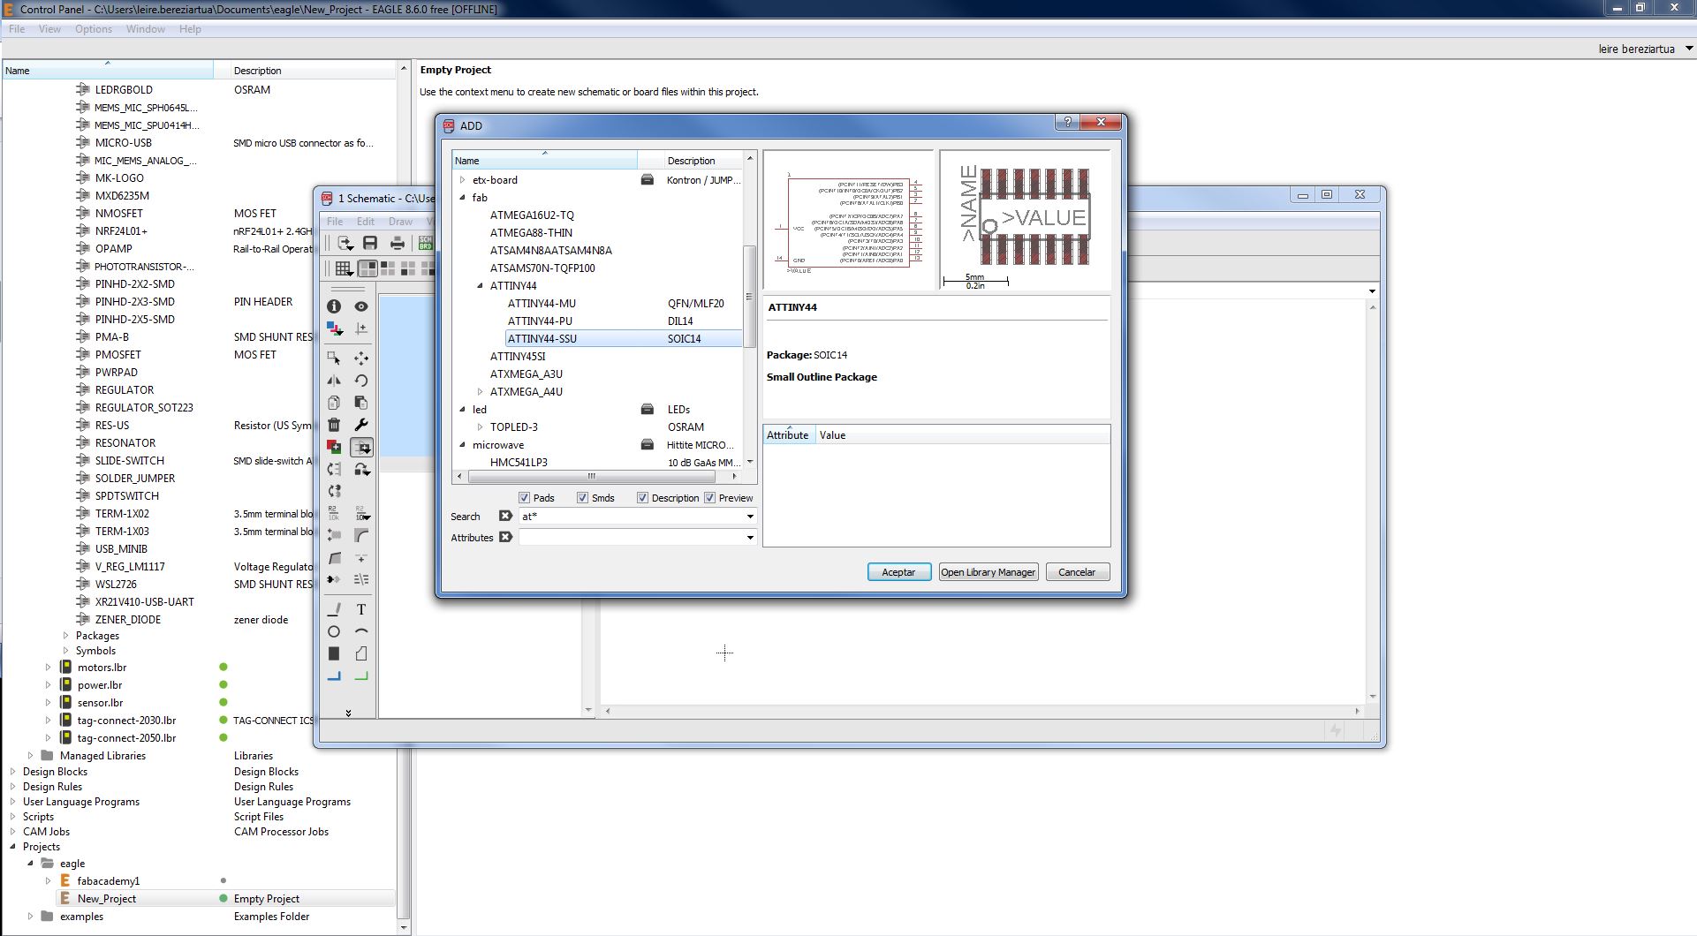This screenshot has width=1697, height=936.
Task: Select the Smash tool
Action: [334, 535]
